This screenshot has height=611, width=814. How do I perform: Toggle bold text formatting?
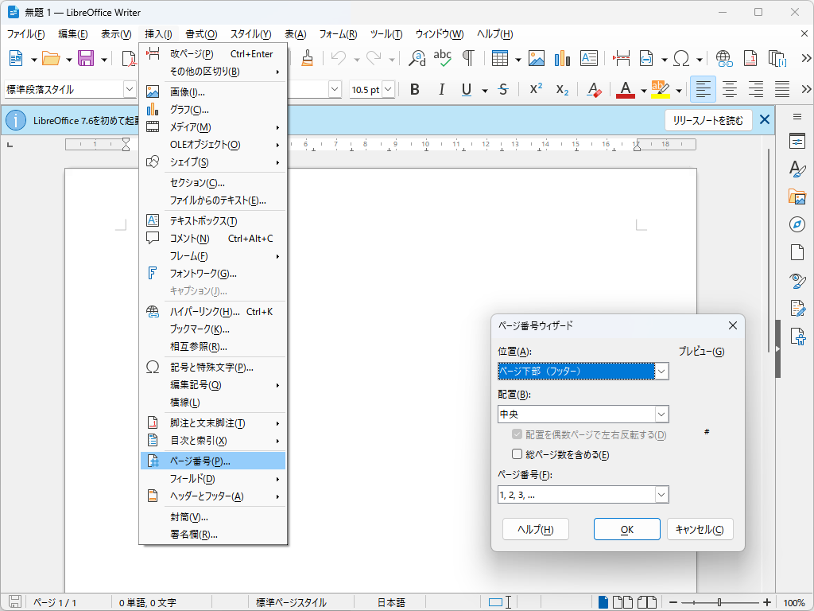[x=414, y=90]
